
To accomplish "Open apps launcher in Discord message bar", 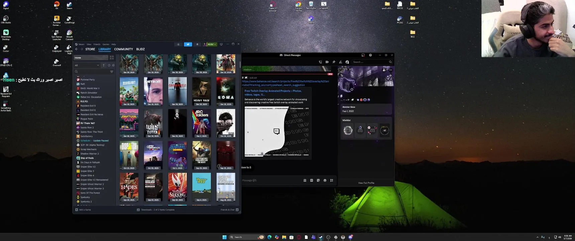I will (332, 180).
